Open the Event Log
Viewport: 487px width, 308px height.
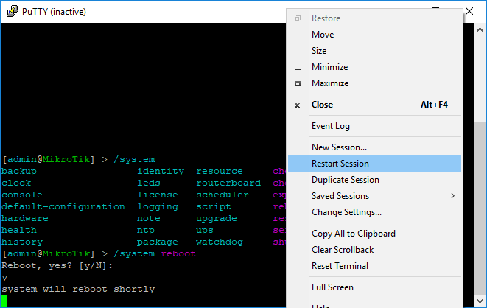(x=330, y=126)
